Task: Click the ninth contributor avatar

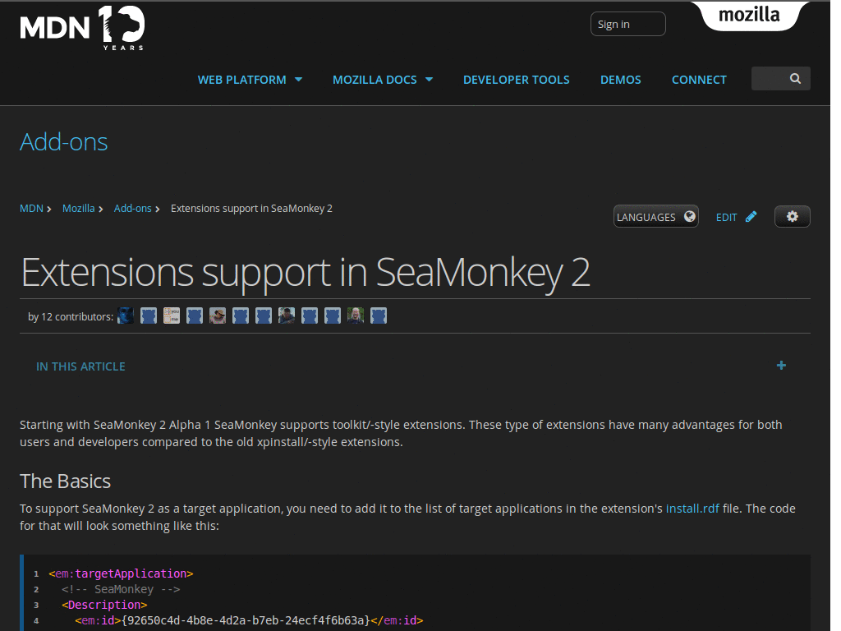Action: click(x=310, y=315)
